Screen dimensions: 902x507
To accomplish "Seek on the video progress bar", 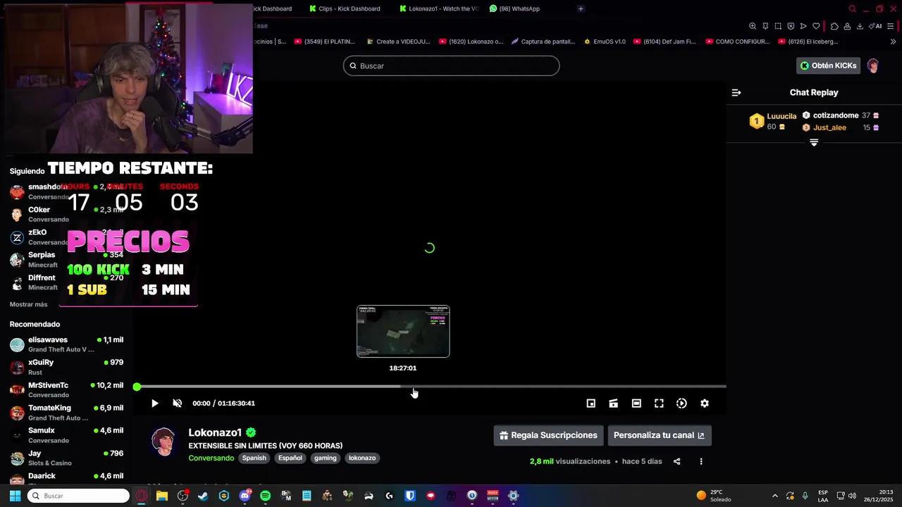I will point(431,387).
